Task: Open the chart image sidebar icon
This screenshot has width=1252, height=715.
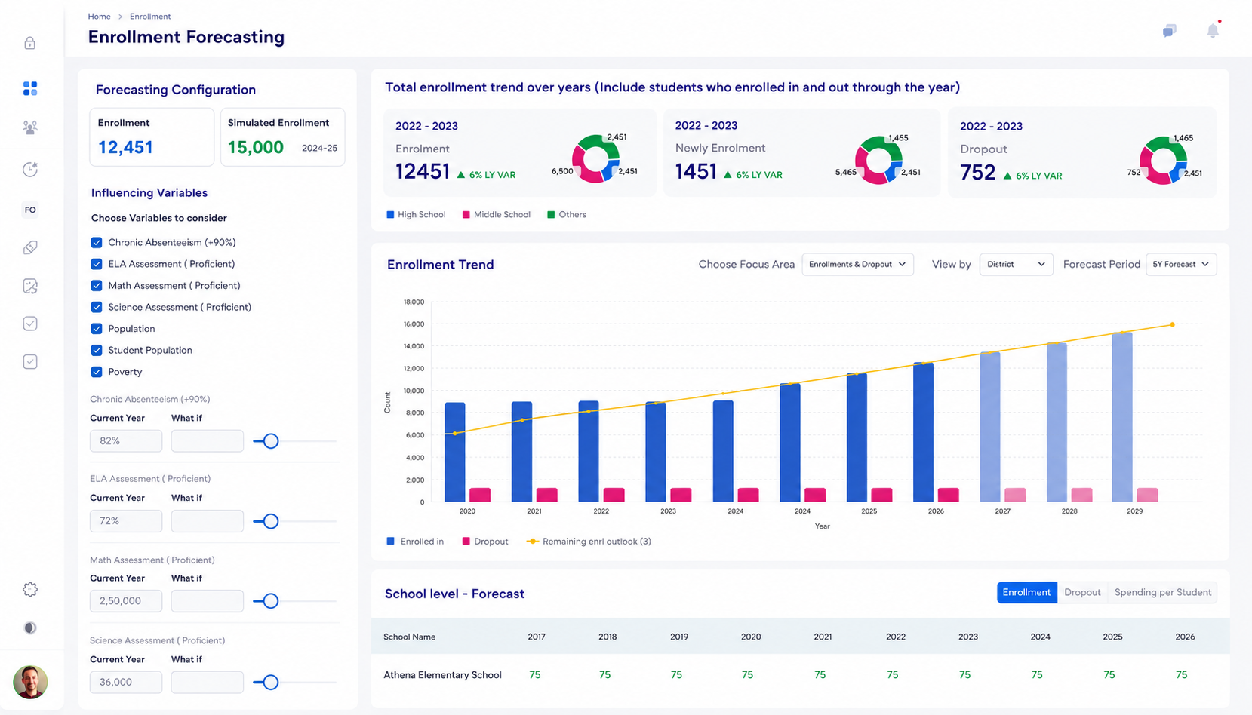Action: pos(30,286)
